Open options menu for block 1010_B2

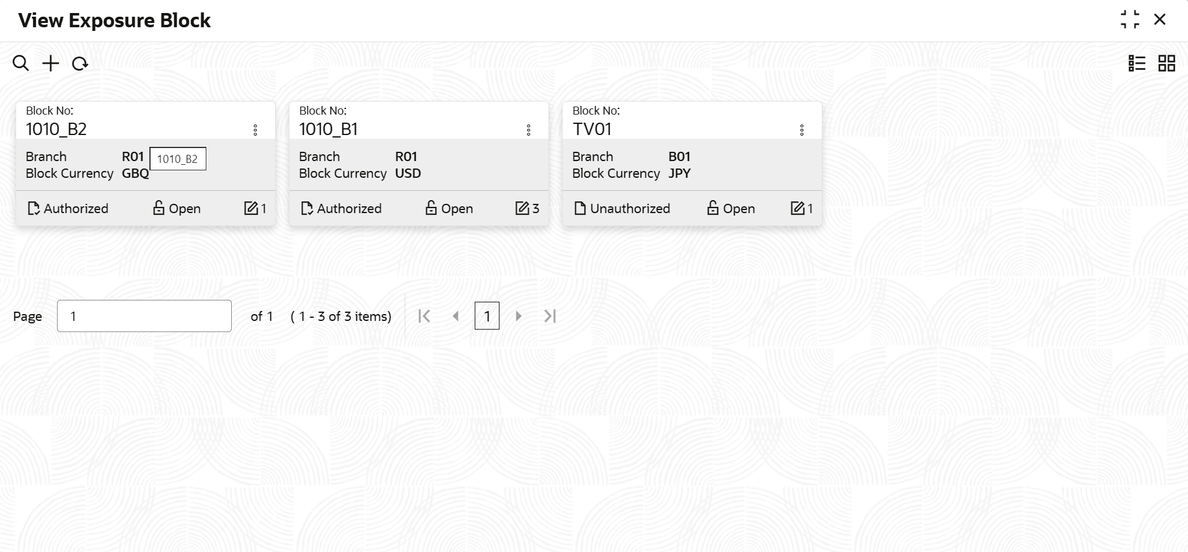(x=255, y=130)
